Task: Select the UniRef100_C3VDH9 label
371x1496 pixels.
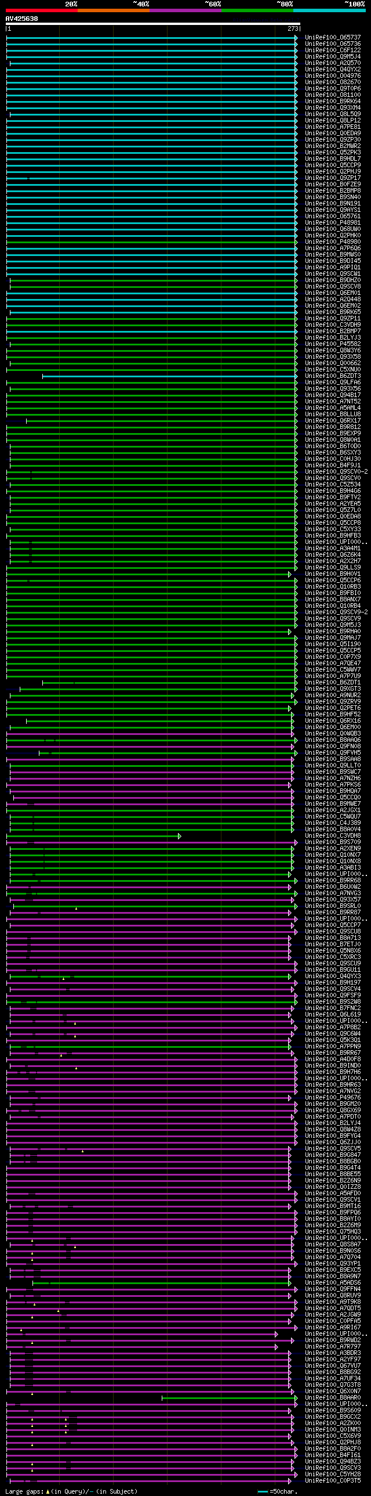Action: pyautogui.click(x=333, y=325)
